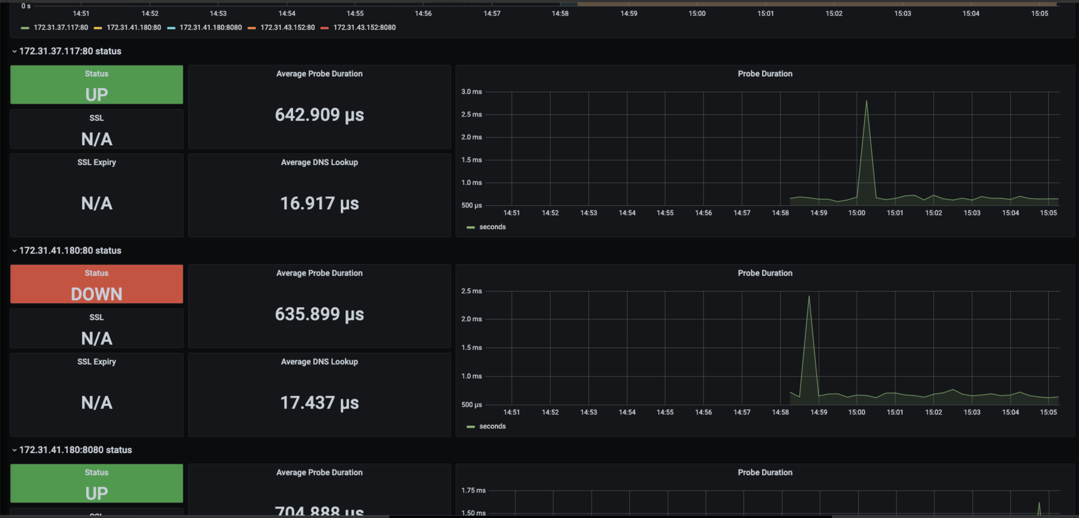Click red color swatch for 172.31.43.152:8080
This screenshot has width=1079, height=518.
tap(324, 28)
